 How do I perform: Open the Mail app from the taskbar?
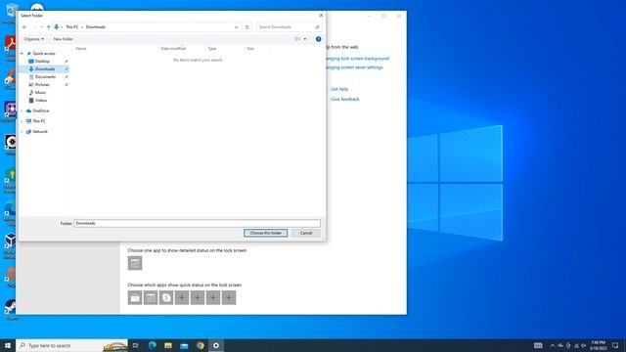click(184, 345)
